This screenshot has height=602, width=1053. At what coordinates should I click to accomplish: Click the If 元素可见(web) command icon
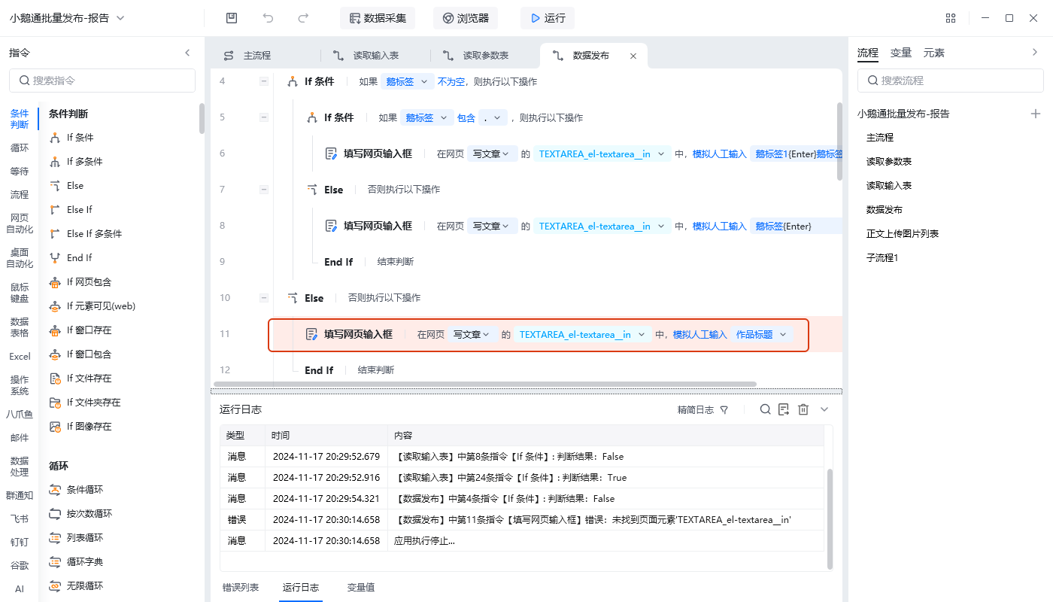tap(55, 306)
